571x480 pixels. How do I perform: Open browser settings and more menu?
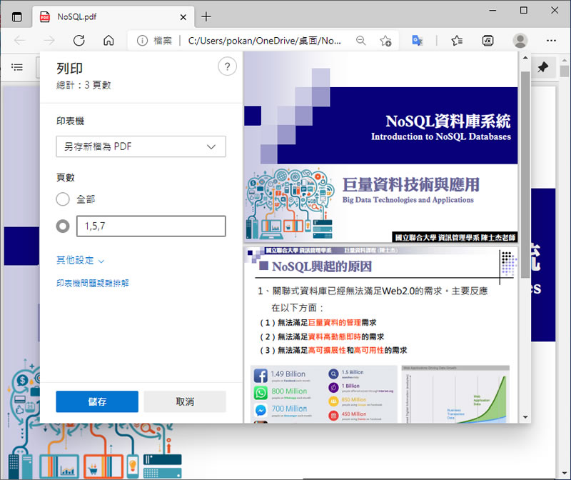point(552,41)
